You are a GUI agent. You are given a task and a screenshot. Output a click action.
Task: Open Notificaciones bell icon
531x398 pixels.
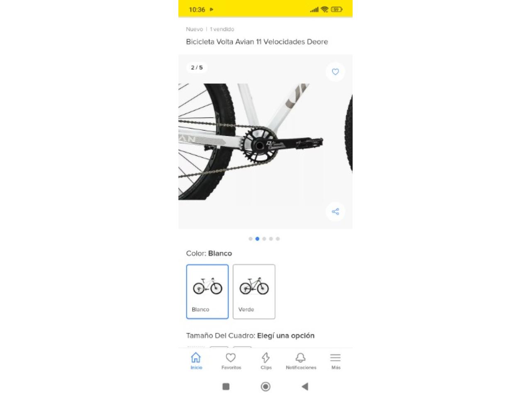click(301, 361)
